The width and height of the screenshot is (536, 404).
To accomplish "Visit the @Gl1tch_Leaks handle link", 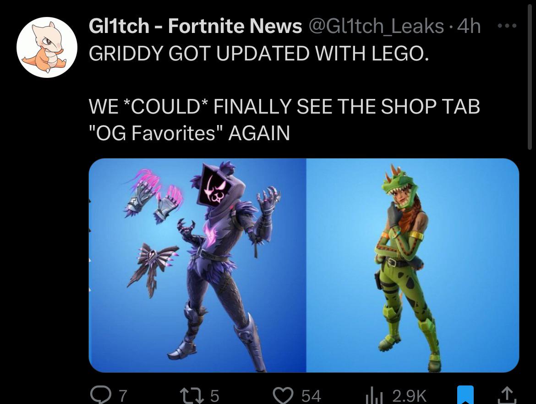I will pyautogui.click(x=376, y=27).
